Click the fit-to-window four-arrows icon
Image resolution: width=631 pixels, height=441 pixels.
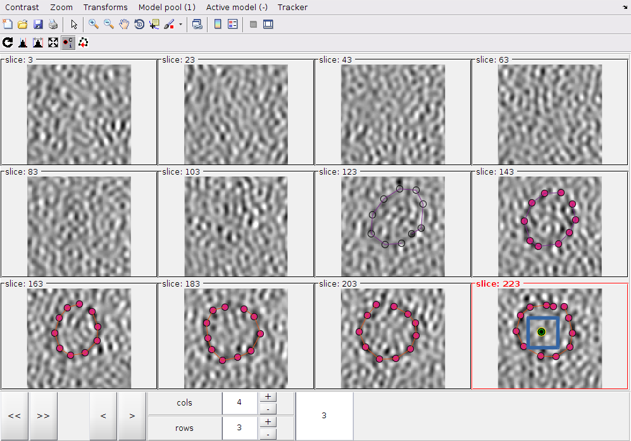[53, 42]
